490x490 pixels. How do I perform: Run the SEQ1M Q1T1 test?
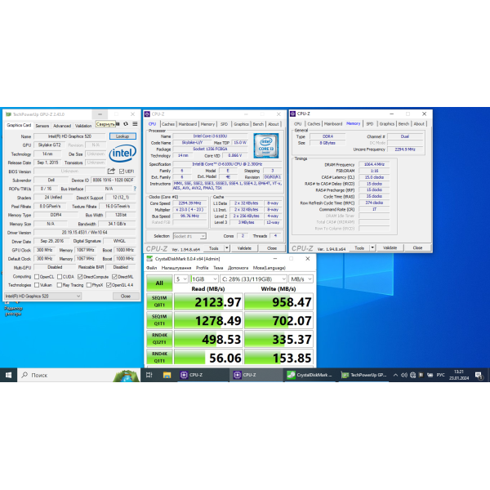(159, 320)
